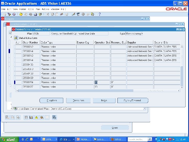Viewport: 189px width, 142px height.
Task: Click the plan description field Computer Handheld
Action: coord(80,34)
